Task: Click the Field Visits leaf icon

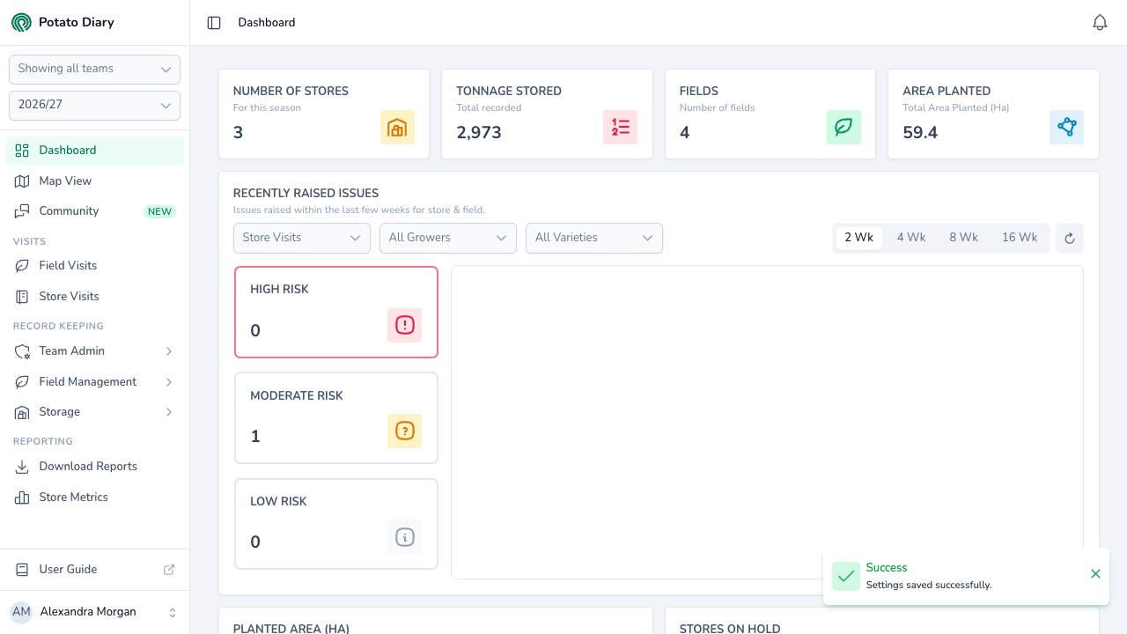Action: [22, 266]
